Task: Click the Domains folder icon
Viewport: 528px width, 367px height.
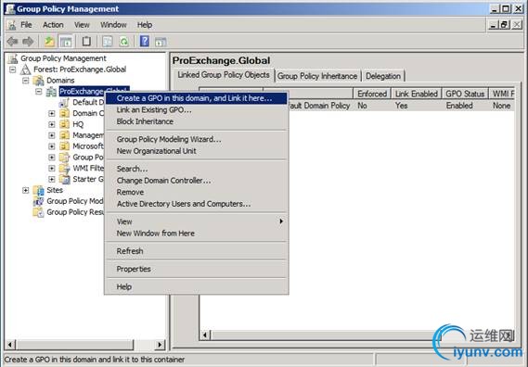Action: [39, 81]
